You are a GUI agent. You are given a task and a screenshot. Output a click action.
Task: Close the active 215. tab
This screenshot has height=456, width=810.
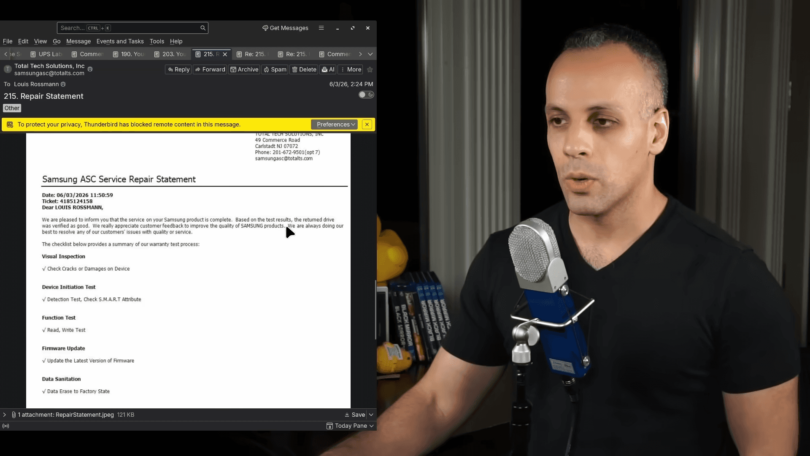(225, 54)
